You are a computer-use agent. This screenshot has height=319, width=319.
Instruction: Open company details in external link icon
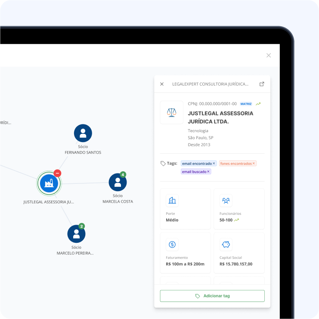click(262, 84)
